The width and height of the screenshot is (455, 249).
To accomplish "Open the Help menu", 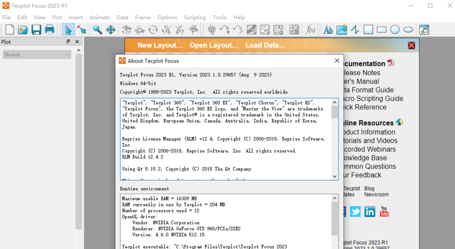I will pos(239,17).
